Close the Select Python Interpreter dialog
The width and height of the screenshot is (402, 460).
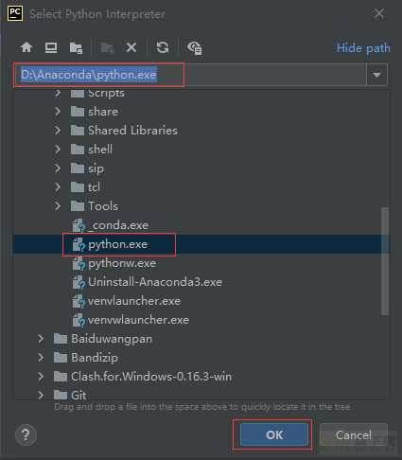click(x=378, y=13)
